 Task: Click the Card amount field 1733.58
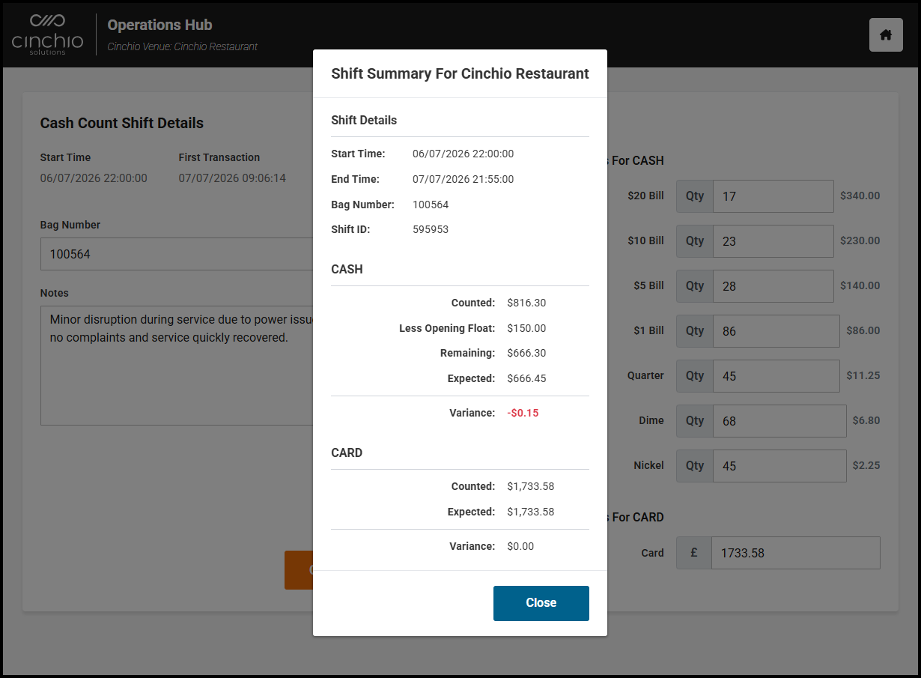pos(795,553)
